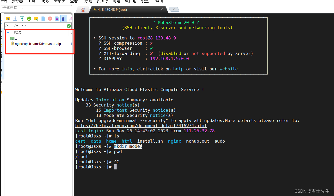The image size is (334, 196).
Task: Click the 'html' directory name in ls output
Action: pos(127,141)
